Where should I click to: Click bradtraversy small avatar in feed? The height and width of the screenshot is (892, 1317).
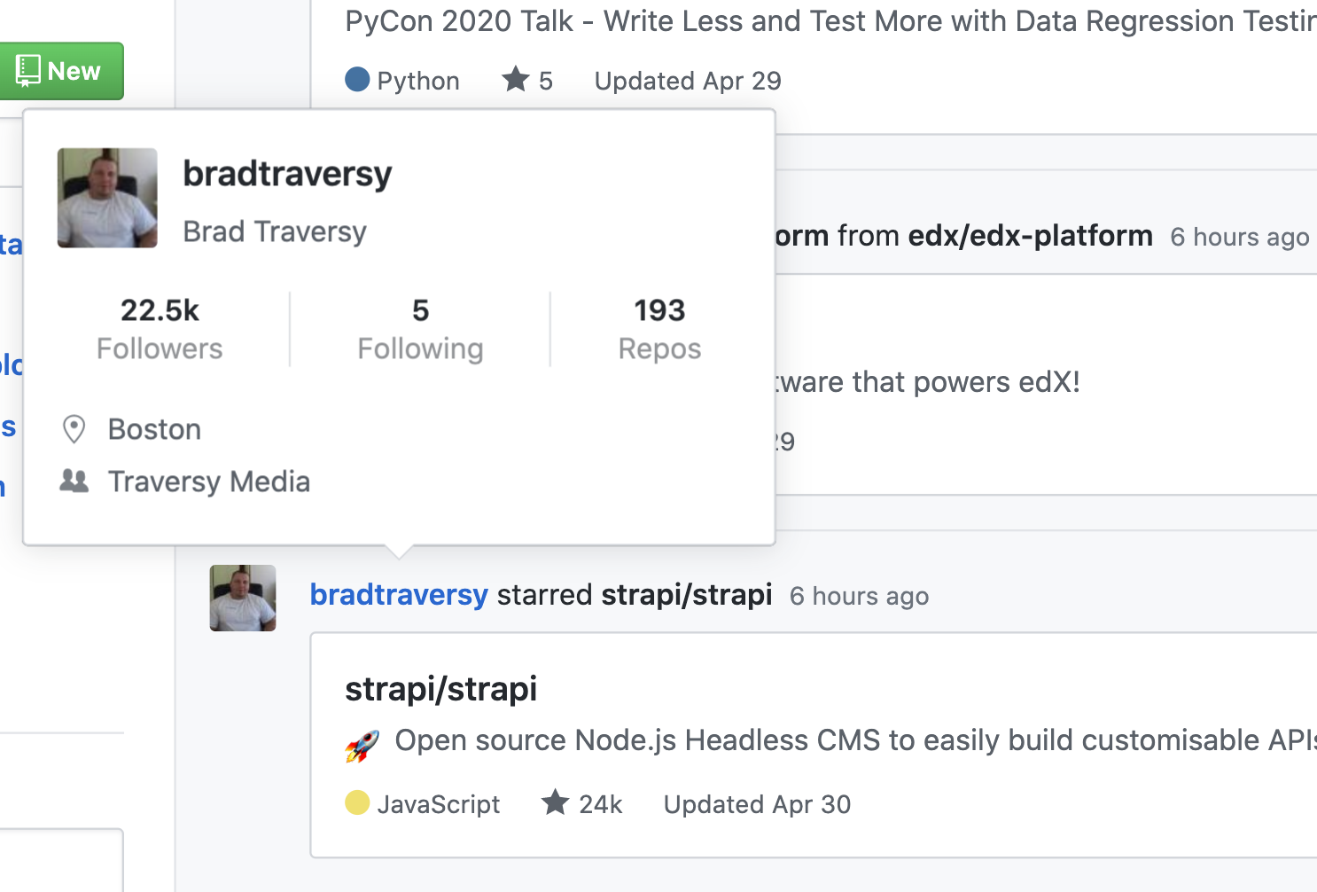coord(243,598)
